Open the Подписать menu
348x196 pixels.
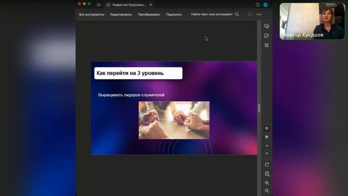tap(174, 15)
